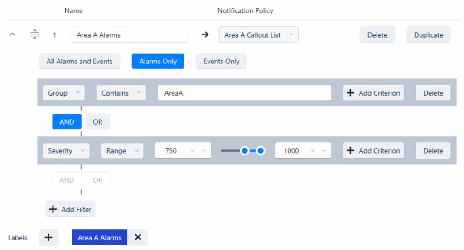Viewport: 464px width, 250px height.
Task: Delete the Severity filter row
Action: click(433, 151)
